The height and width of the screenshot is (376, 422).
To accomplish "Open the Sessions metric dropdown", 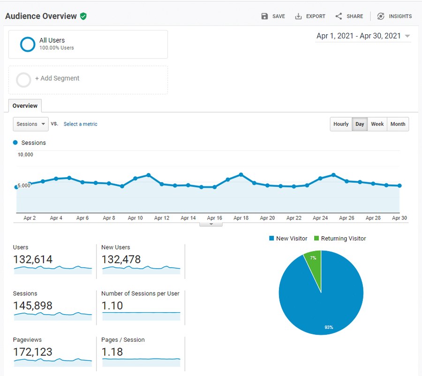I will tap(30, 124).
